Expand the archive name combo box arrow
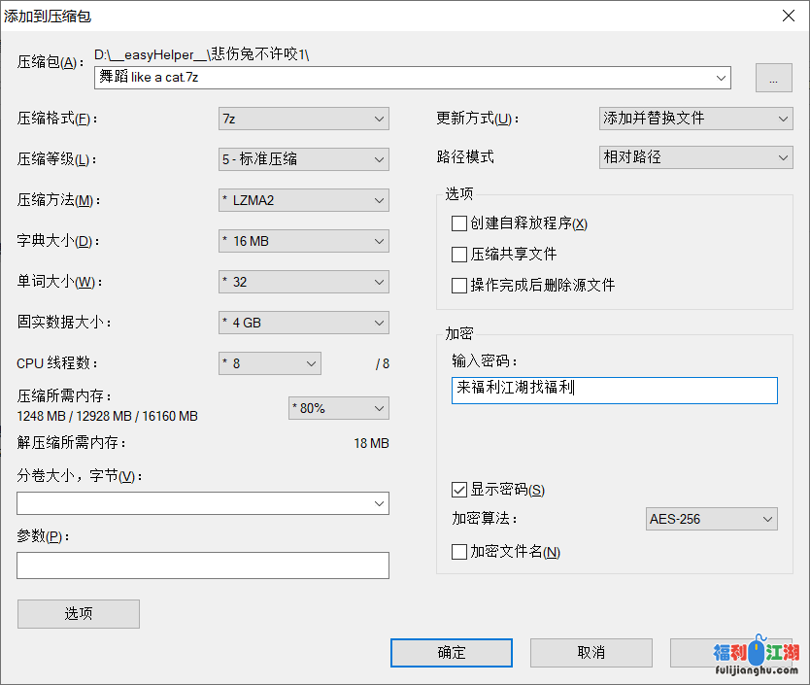The image size is (810, 685). pos(721,78)
